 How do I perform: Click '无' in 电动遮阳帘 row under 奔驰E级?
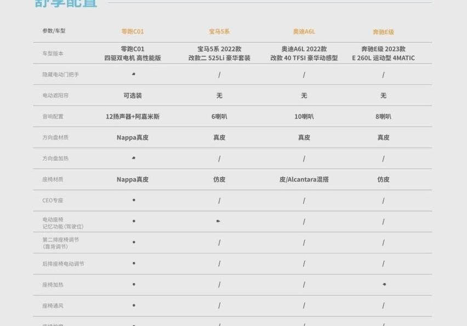[x=383, y=95]
